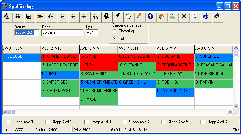Image resolution: width=241 pixels, height=135 pixels.
Task: Click the vertical scrollbar thumb
Action: pyautogui.click(x=236, y=54)
